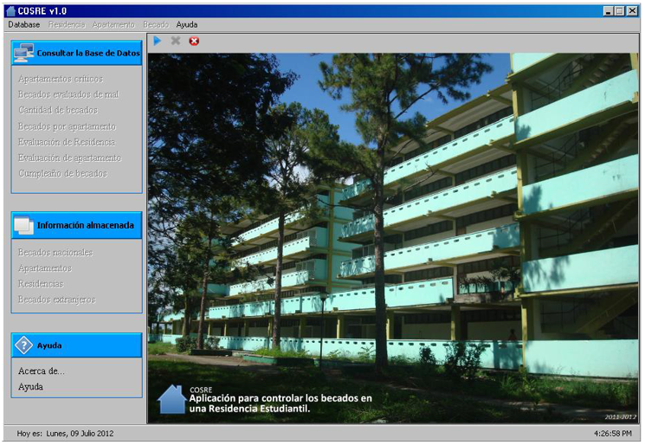The image size is (645, 445).
Task: Click the date text Lunes, 09 Julio 2012
Action: (80, 433)
